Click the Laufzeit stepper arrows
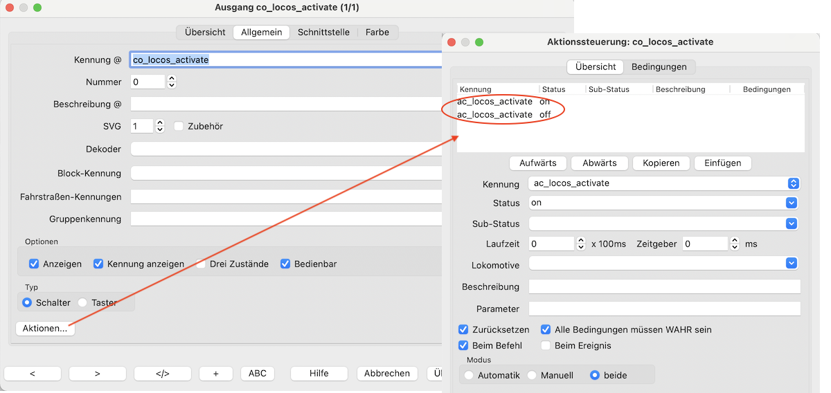The width and height of the screenshot is (831, 393). [x=580, y=244]
